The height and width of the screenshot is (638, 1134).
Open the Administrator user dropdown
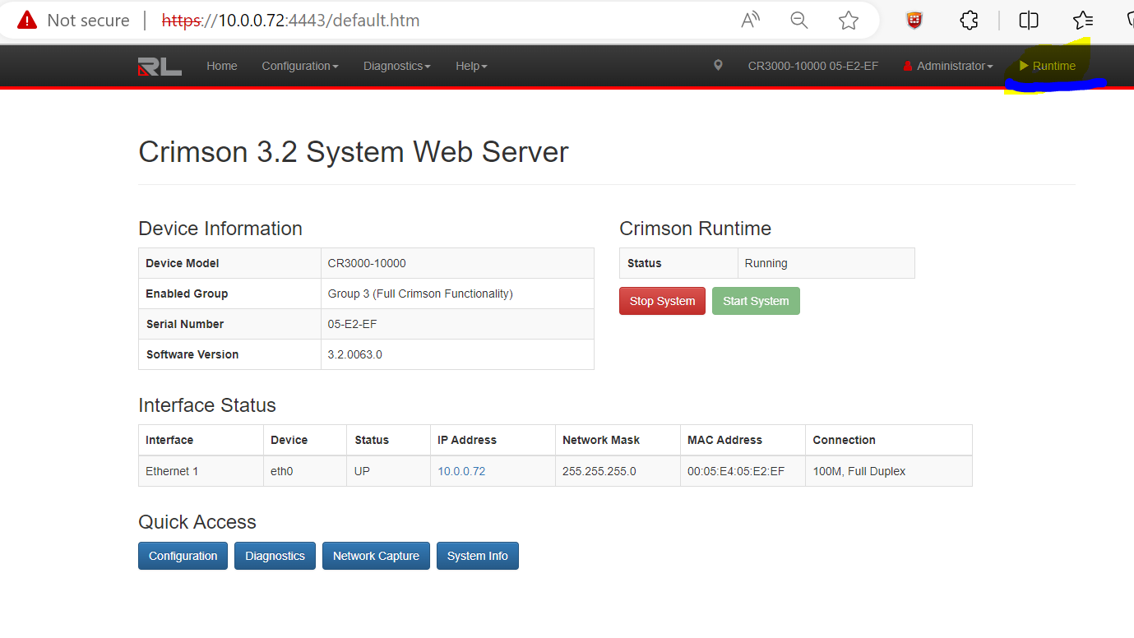click(x=948, y=66)
